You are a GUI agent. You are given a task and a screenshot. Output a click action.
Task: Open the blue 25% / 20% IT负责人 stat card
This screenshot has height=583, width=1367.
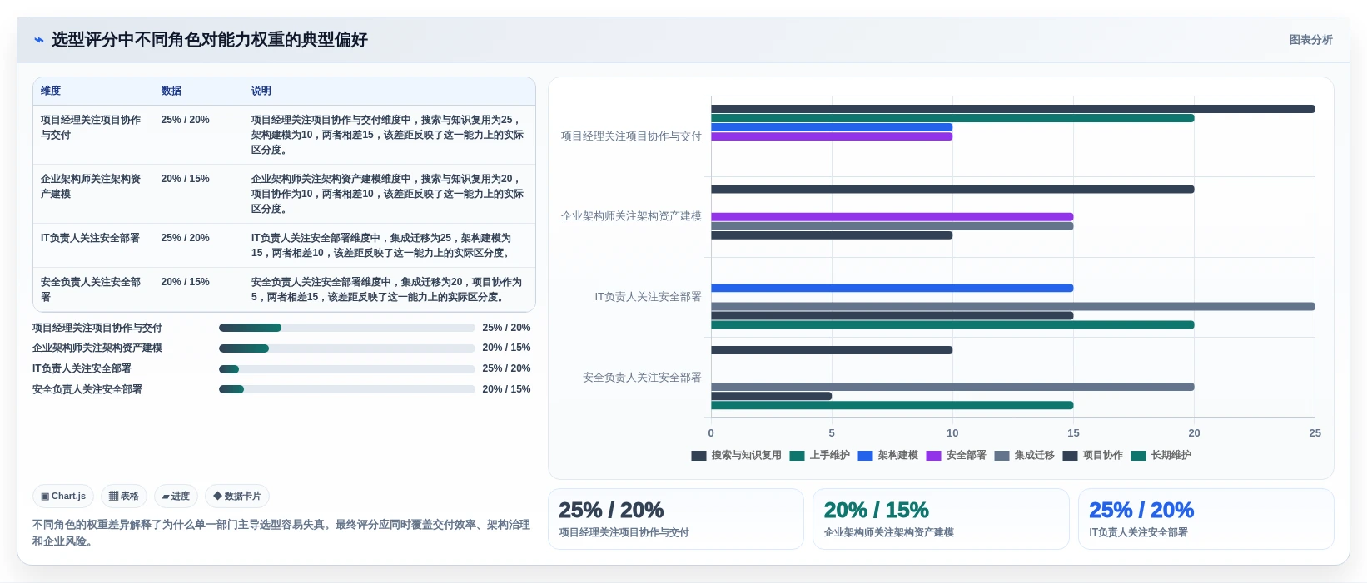tap(1205, 519)
